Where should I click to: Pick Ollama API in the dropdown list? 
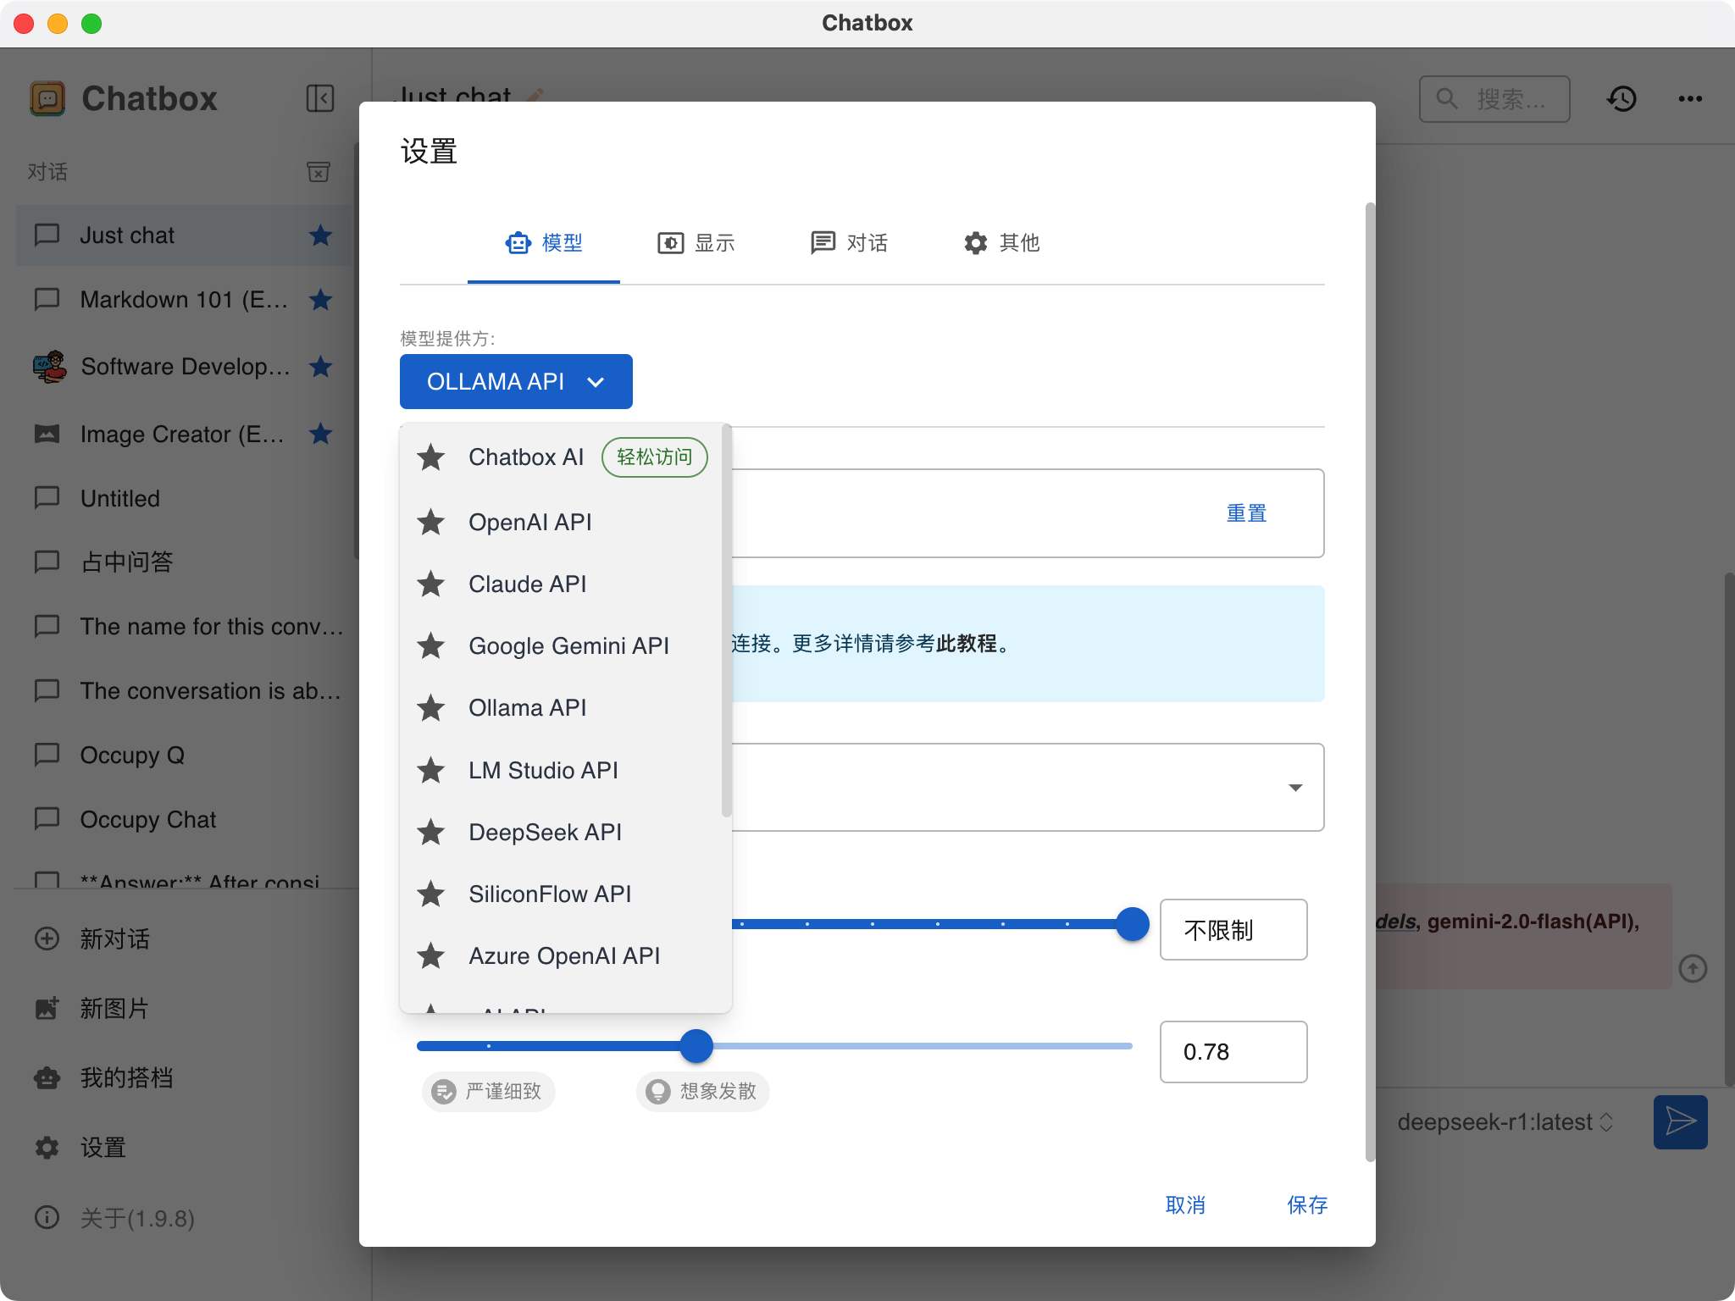click(561, 707)
